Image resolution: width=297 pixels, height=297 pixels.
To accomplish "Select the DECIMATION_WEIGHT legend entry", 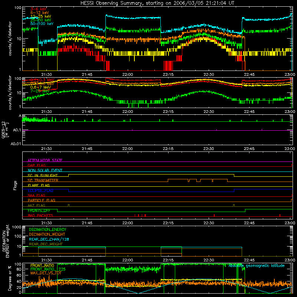I will pyautogui.click(x=47, y=234).
